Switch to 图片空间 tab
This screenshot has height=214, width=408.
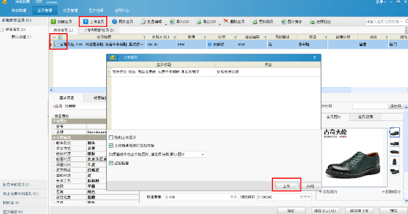96,10
